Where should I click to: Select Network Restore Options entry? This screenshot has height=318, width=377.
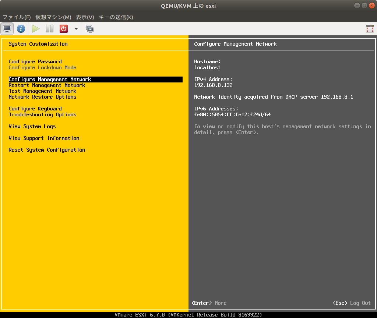click(x=43, y=97)
